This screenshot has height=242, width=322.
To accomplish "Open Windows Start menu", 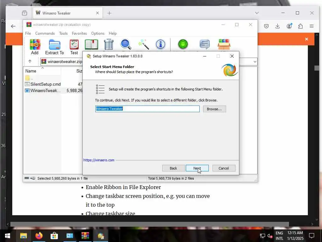I will [x=8, y=236].
